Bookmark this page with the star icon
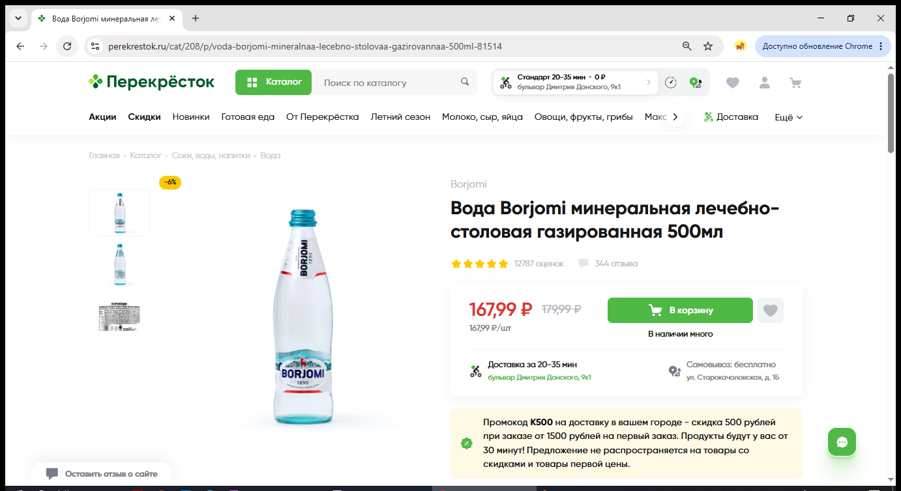The image size is (901, 491). pyautogui.click(x=708, y=46)
